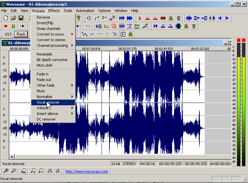248x183 pixels.
Task: Choose Reverse in the Process menu
Action: (x=53, y=17)
